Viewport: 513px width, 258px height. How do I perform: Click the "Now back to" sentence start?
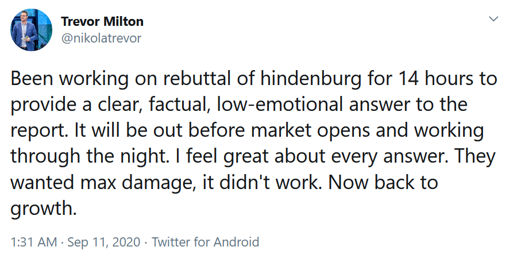(x=383, y=183)
